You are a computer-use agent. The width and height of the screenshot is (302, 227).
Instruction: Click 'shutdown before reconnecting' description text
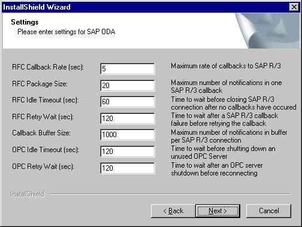214,173
